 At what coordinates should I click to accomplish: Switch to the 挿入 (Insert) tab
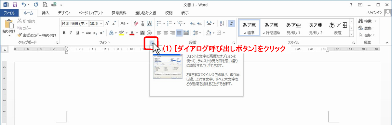pos(46,13)
